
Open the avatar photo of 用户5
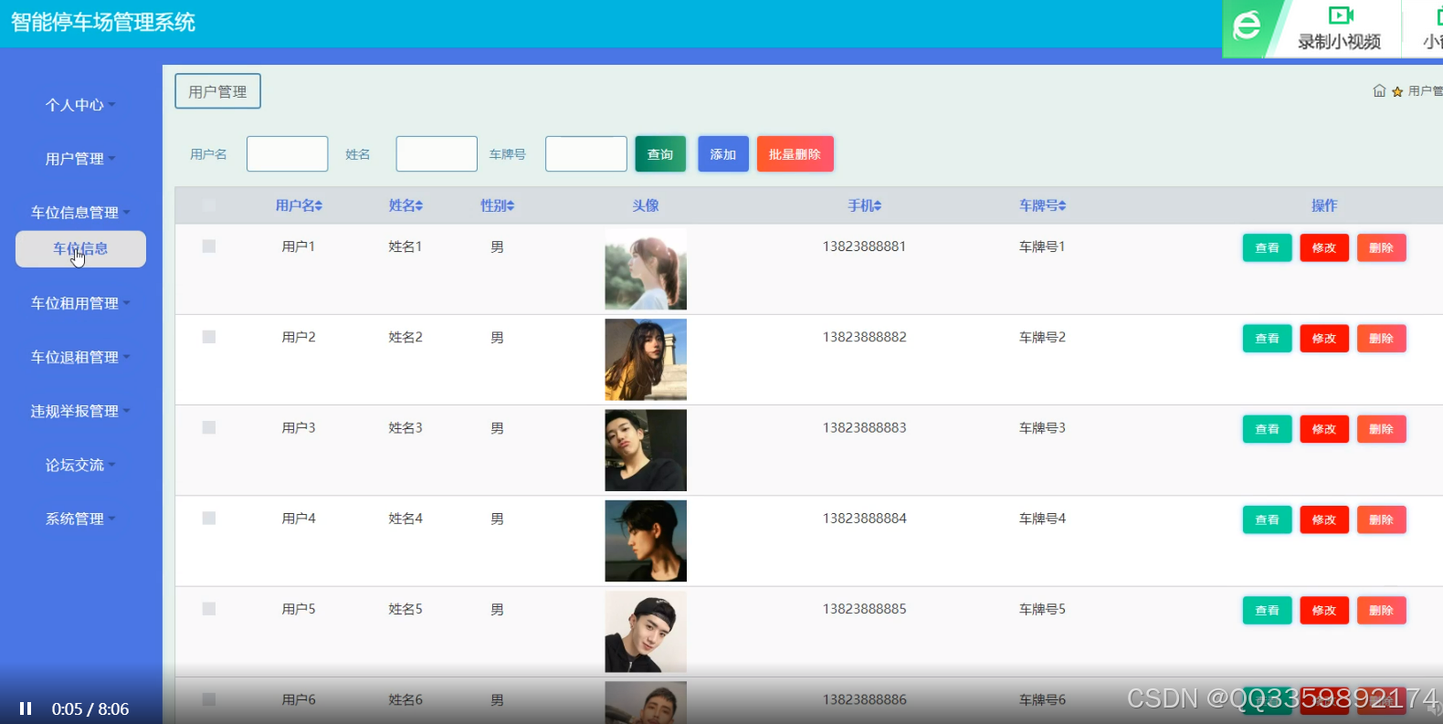pyautogui.click(x=646, y=632)
